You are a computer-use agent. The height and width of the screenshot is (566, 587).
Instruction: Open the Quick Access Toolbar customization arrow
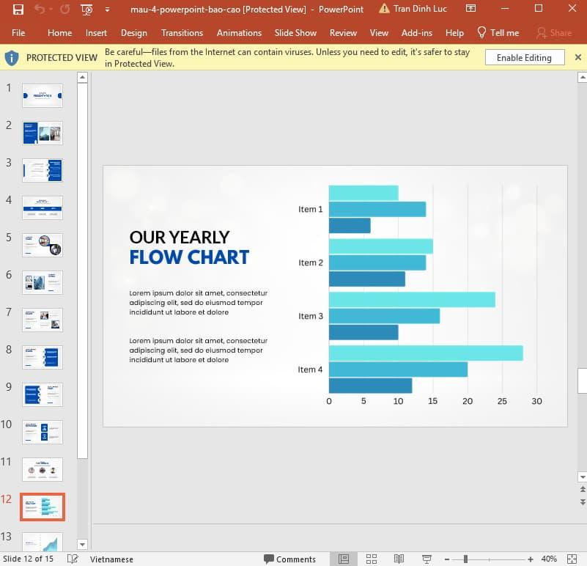(107, 9)
